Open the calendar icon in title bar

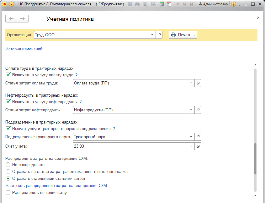(169, 4)
